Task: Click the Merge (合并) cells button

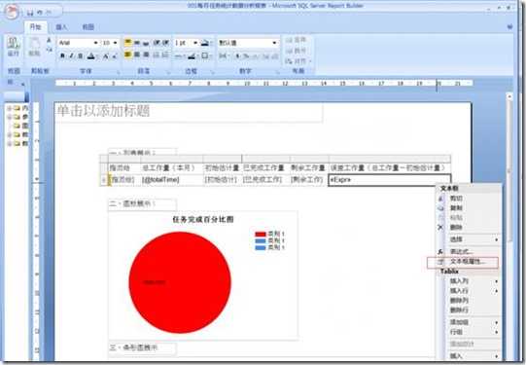Action: (296, 40)
